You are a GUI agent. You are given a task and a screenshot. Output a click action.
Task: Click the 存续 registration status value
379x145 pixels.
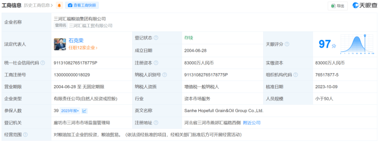click(x=189, y=38)
